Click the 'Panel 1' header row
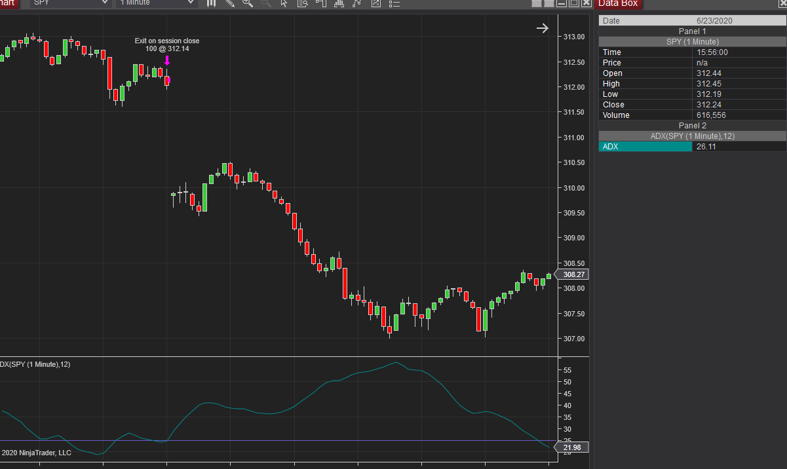Image resolution: width=787 pixels, height=469 pixels. (693, 31)
